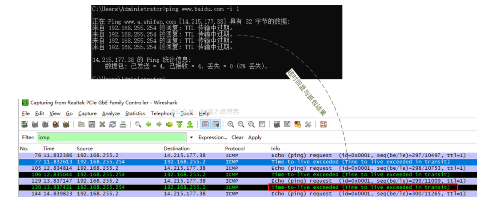480x207 pixels.
Task: Click time 12.834814 in packet list
Action: [58, 168]
